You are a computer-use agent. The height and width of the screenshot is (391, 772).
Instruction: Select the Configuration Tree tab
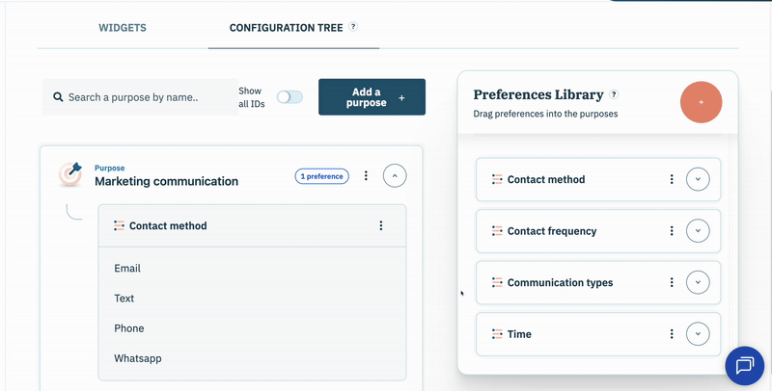click(286, 28)
